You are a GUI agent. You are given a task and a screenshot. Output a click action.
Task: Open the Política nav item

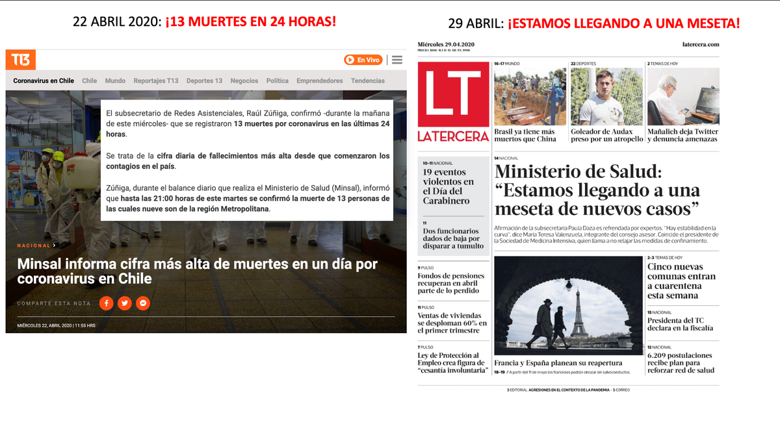[x=278, y=81]
